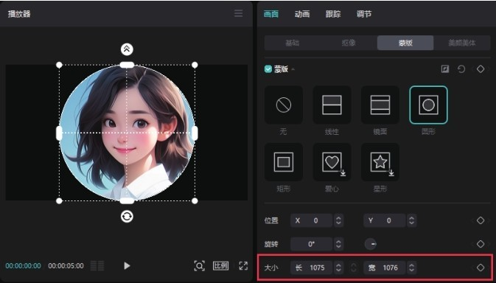Image resolution: width=496 pixels, height=283 pixels.
Task: Add a keyframe for position (位置)
Action: click(x=481, y=220)
